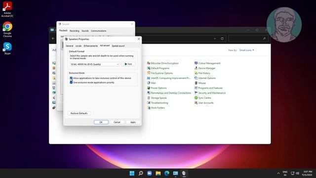Screen dimensions: 316x178
Task: Open User Accounts in Control Panel
Action: (204, 103)
